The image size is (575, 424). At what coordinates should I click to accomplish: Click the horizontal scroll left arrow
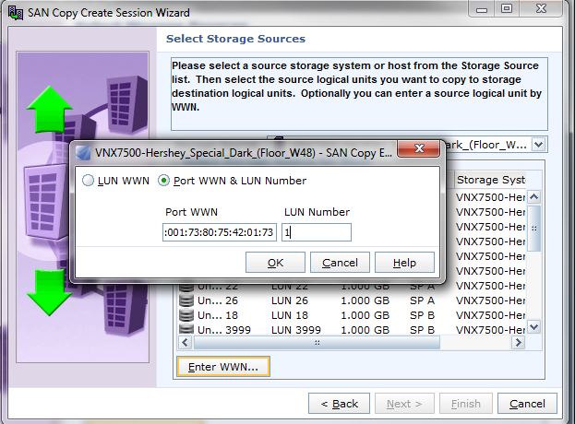(185, 343)
